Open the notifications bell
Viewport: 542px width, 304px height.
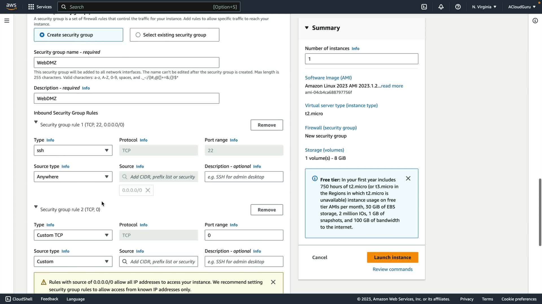click(x=441, y=7)
